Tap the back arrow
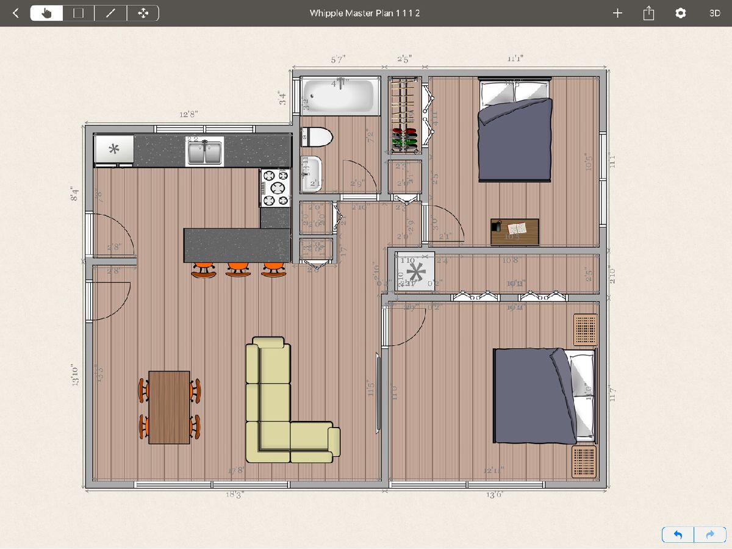This screenshot has height=549, width=732. click(16, 13)
